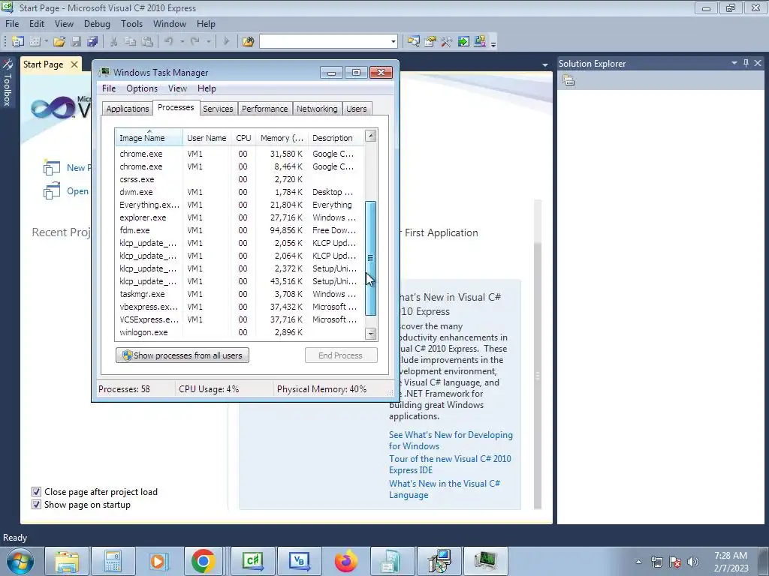Click the New Project icon on Start Page

click(x=52, y=168)
